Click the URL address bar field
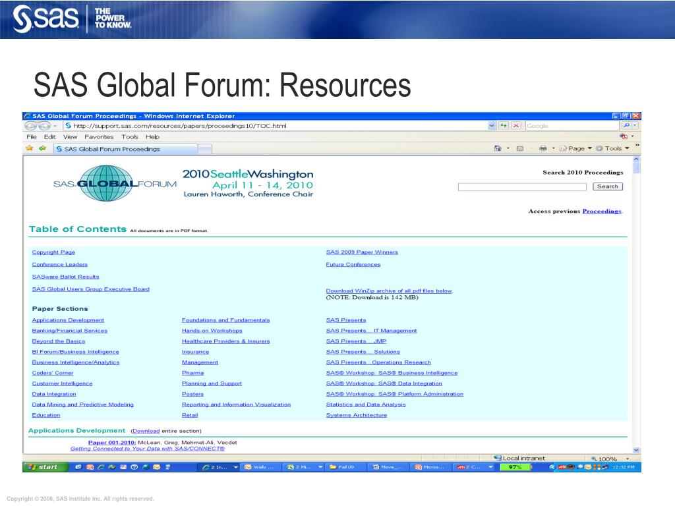 point(276,126)
